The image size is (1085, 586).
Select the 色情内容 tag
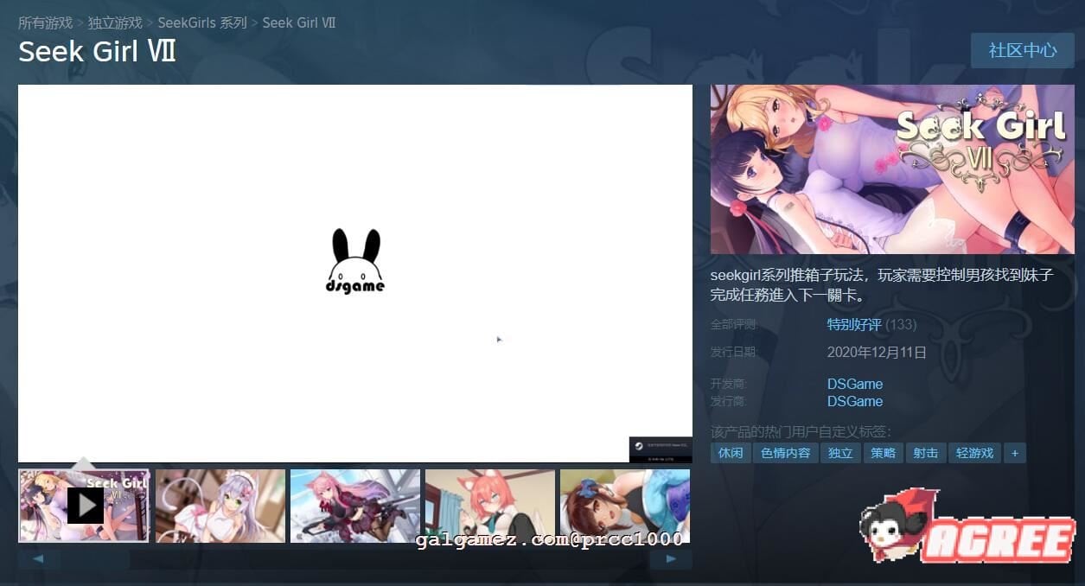[x=785, y=452]
